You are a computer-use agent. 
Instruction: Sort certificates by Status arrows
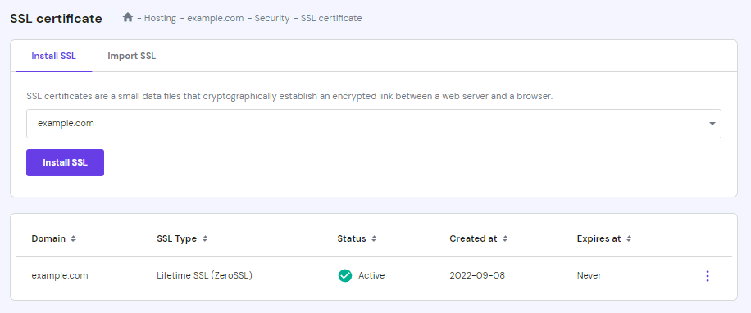(374, 238)
